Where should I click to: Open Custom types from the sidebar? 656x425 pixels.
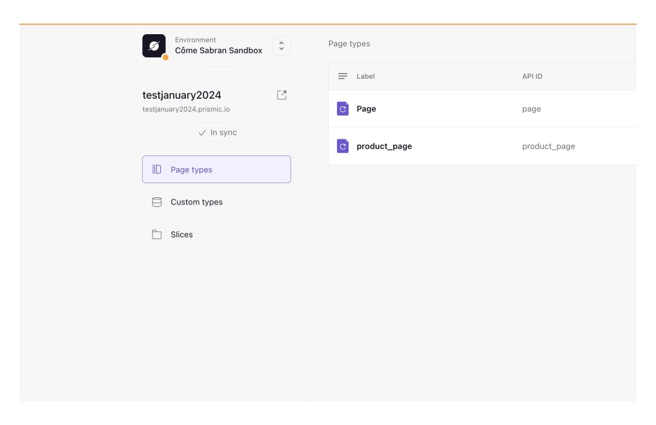(x=196, y=202)
